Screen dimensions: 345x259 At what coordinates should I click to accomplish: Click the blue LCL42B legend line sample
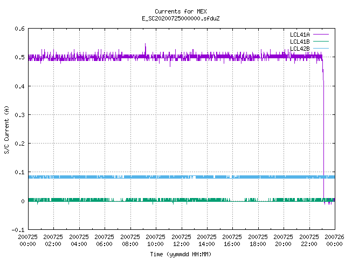coord(321,49)
